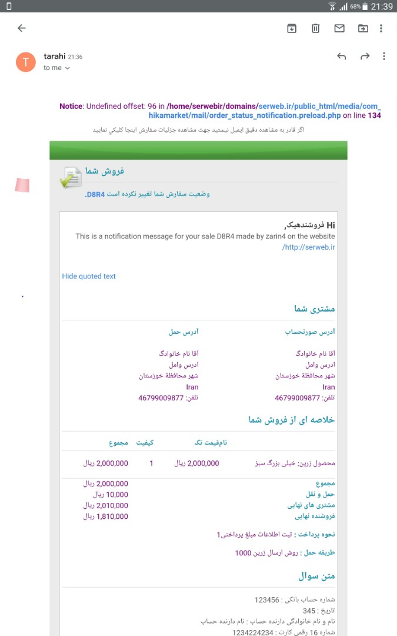The height and width of the screenshot is (636, 397).
Task: Delete the email with the trash icon
Action: [x=316, y=28]
